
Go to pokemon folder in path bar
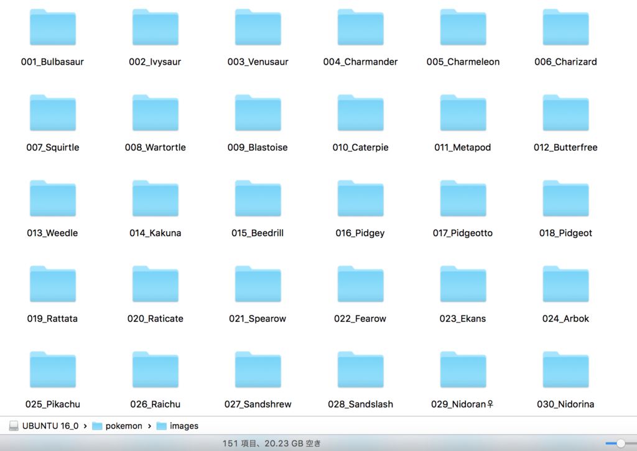[x=118, y=426]
